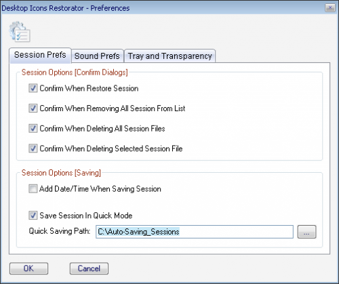Viewport: 339px width, 284px height.
Task: Enable Add Date/Time When Saving Session
Action: (33, 188)
